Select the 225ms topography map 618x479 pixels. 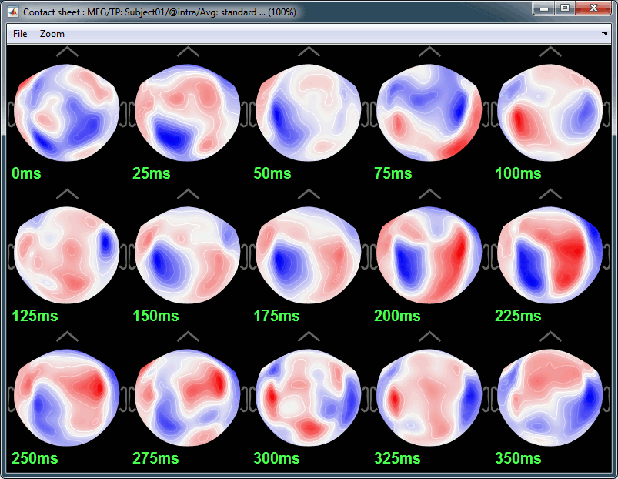point(550,255)
